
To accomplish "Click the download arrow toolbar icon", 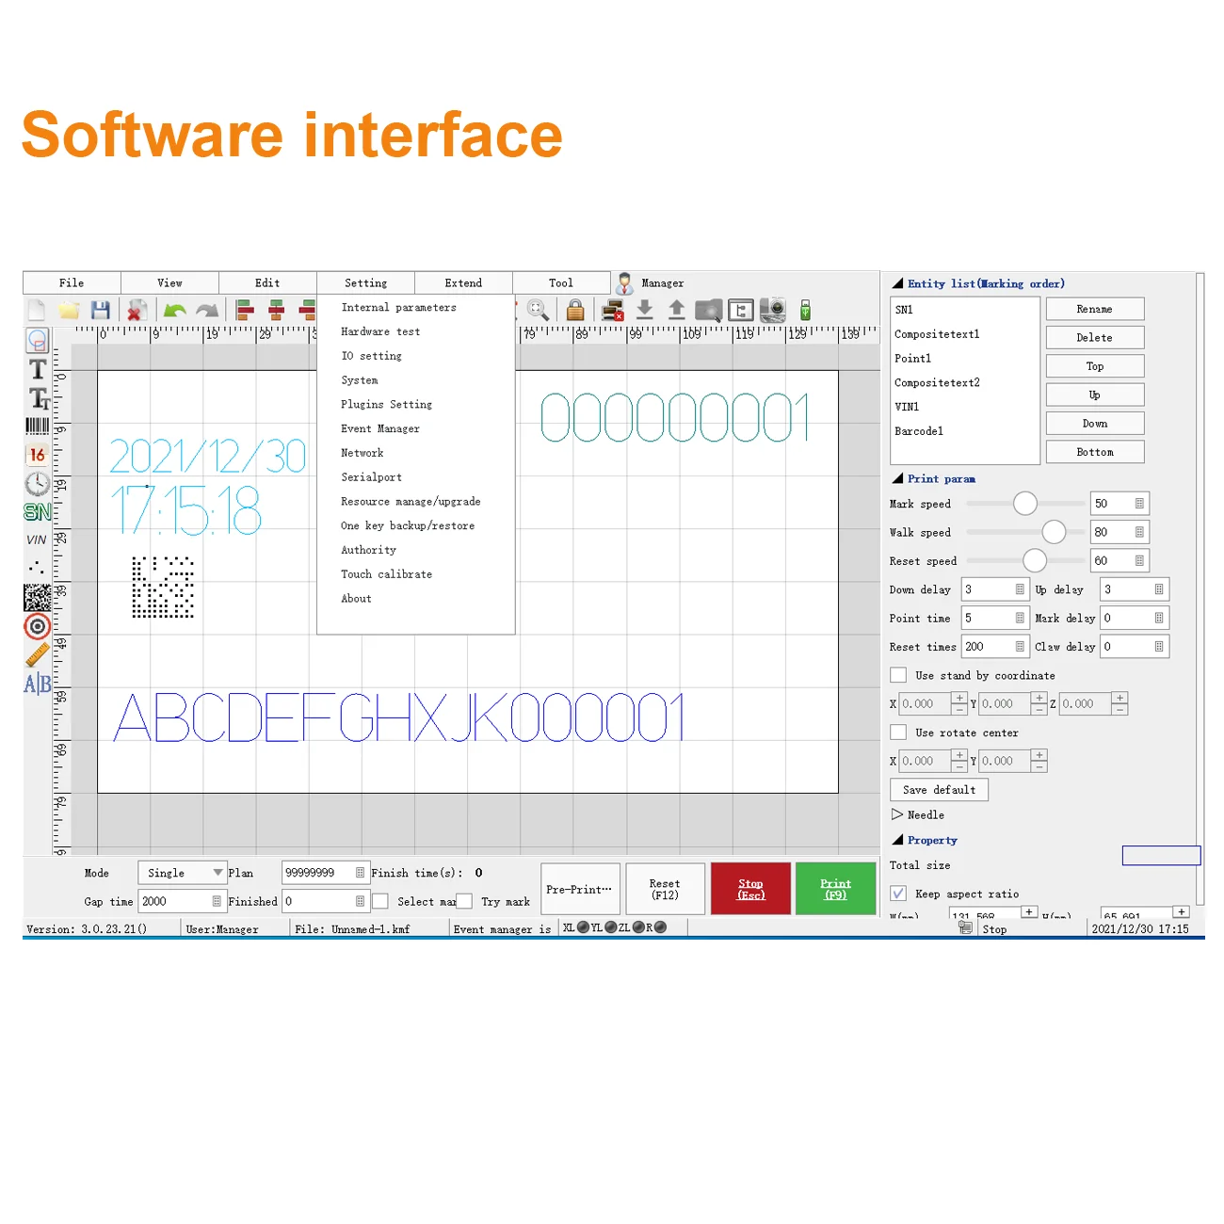I will pyautogui.click(x=645, y=310).
